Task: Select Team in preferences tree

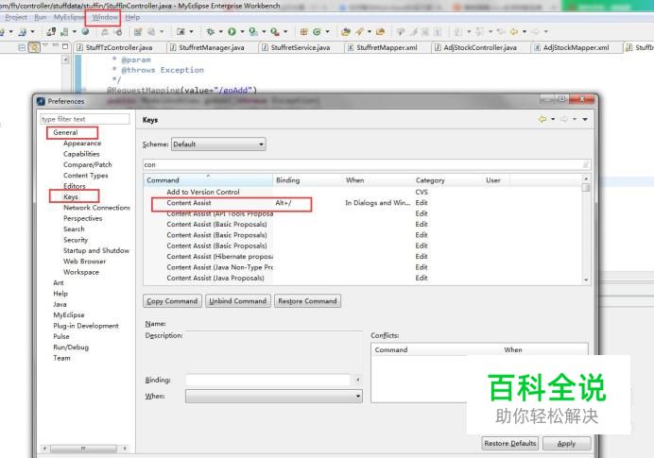Action: 61,358
